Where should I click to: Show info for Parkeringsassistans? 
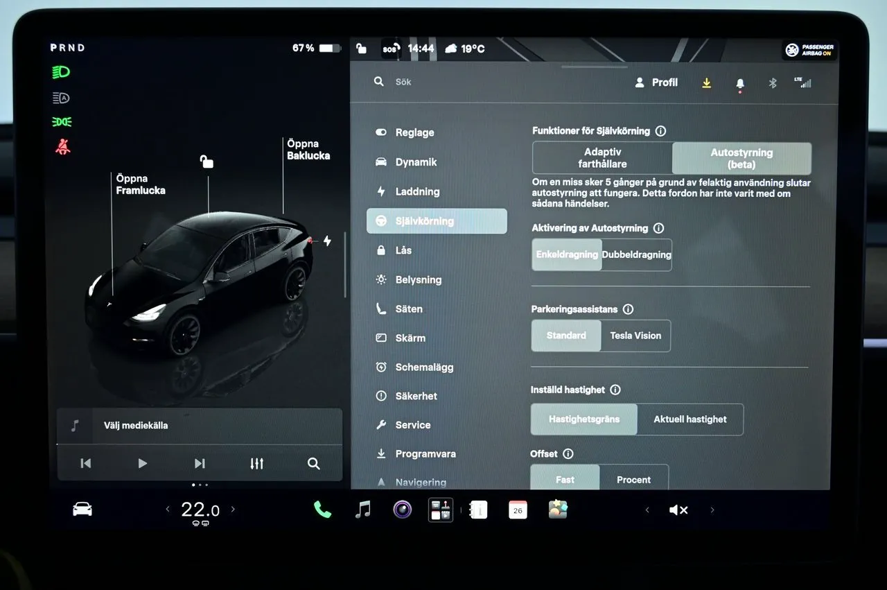[x=628, y=309]
